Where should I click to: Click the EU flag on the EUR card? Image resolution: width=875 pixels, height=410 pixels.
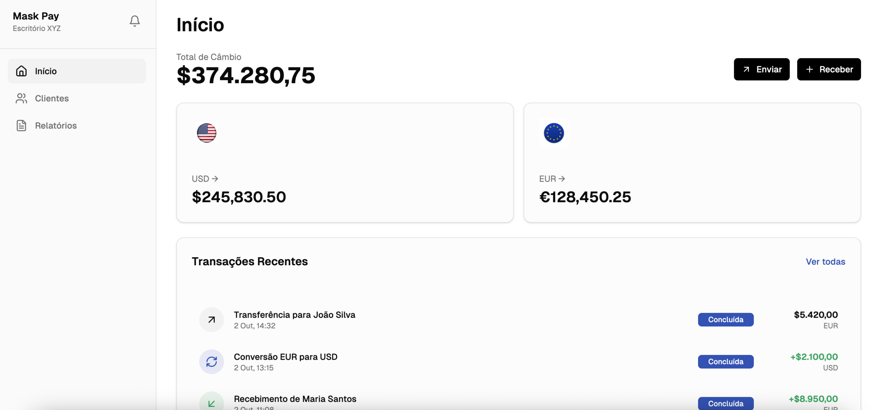(x=553, y=133)
